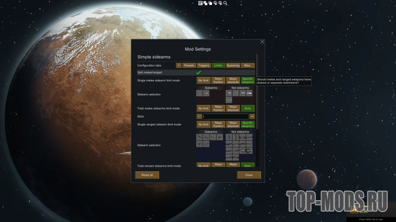Screen dimensions: 396x222
Task: Set single ranged limit mode to No limit
Action: [203, 124]
